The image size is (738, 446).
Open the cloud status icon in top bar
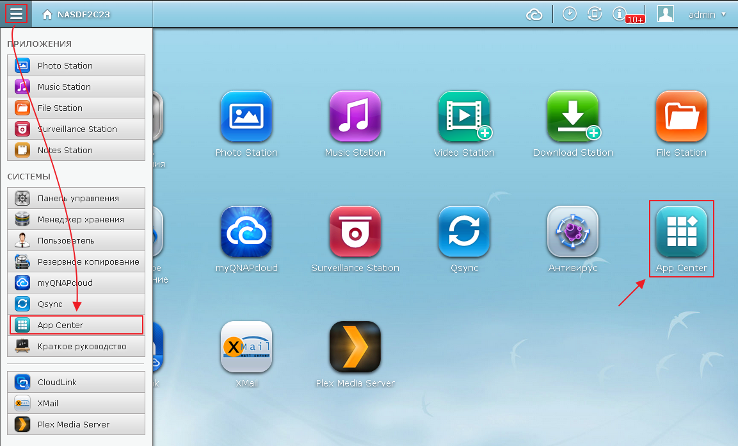coord(534,15)
